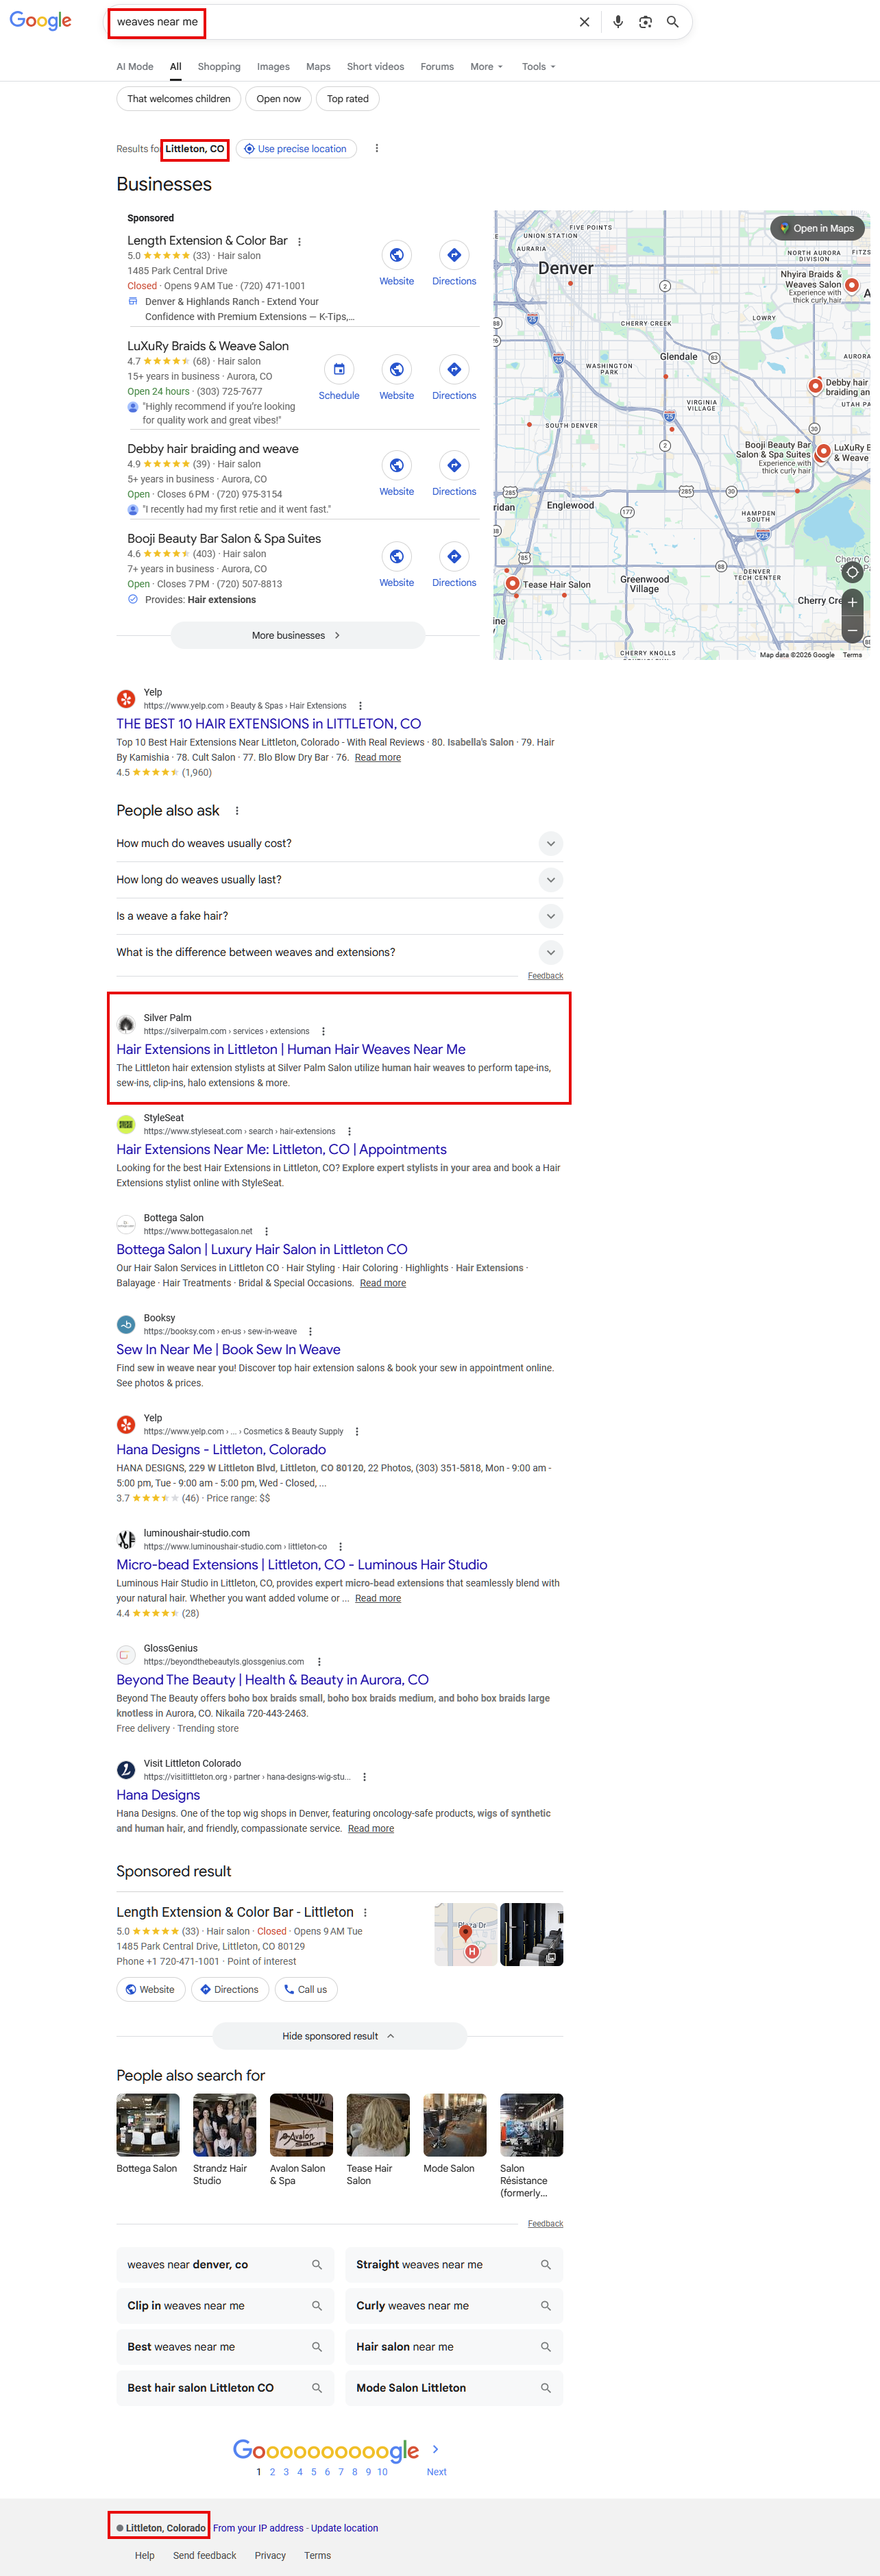Collapse with Hide sponsored result

click(339, 2036)
